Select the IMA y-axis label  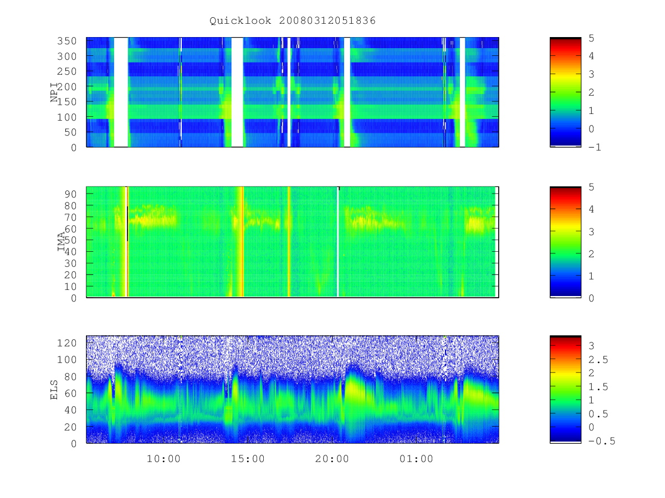pos(62,242)
